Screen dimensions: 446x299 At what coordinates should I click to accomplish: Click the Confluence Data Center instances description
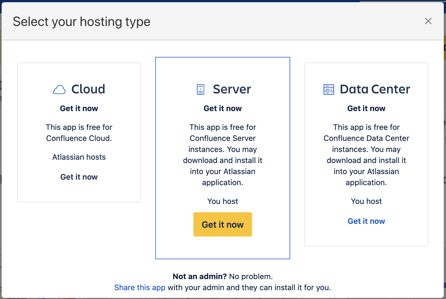pyautogui.click(x=366, y=155)
